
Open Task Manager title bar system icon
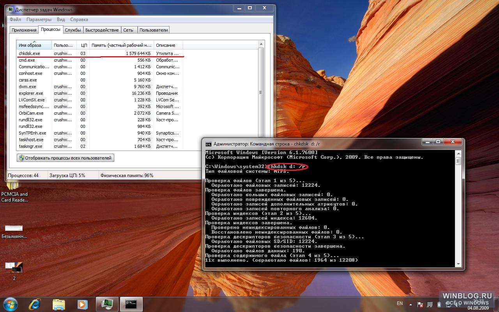point(11,9)
